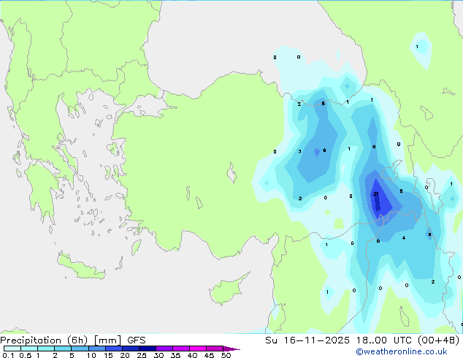
Task: Click the forecast offset '(00+48)'
Action: coord(438,340)
